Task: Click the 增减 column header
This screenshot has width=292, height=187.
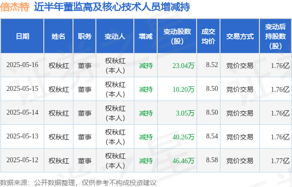Action: pos(146,36)
